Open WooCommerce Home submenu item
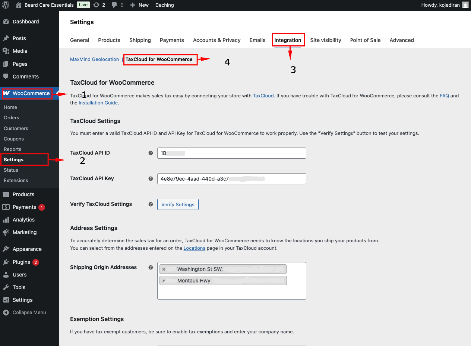Image resolution: width=471 pixels, height=346 pixels. point(10,107)
